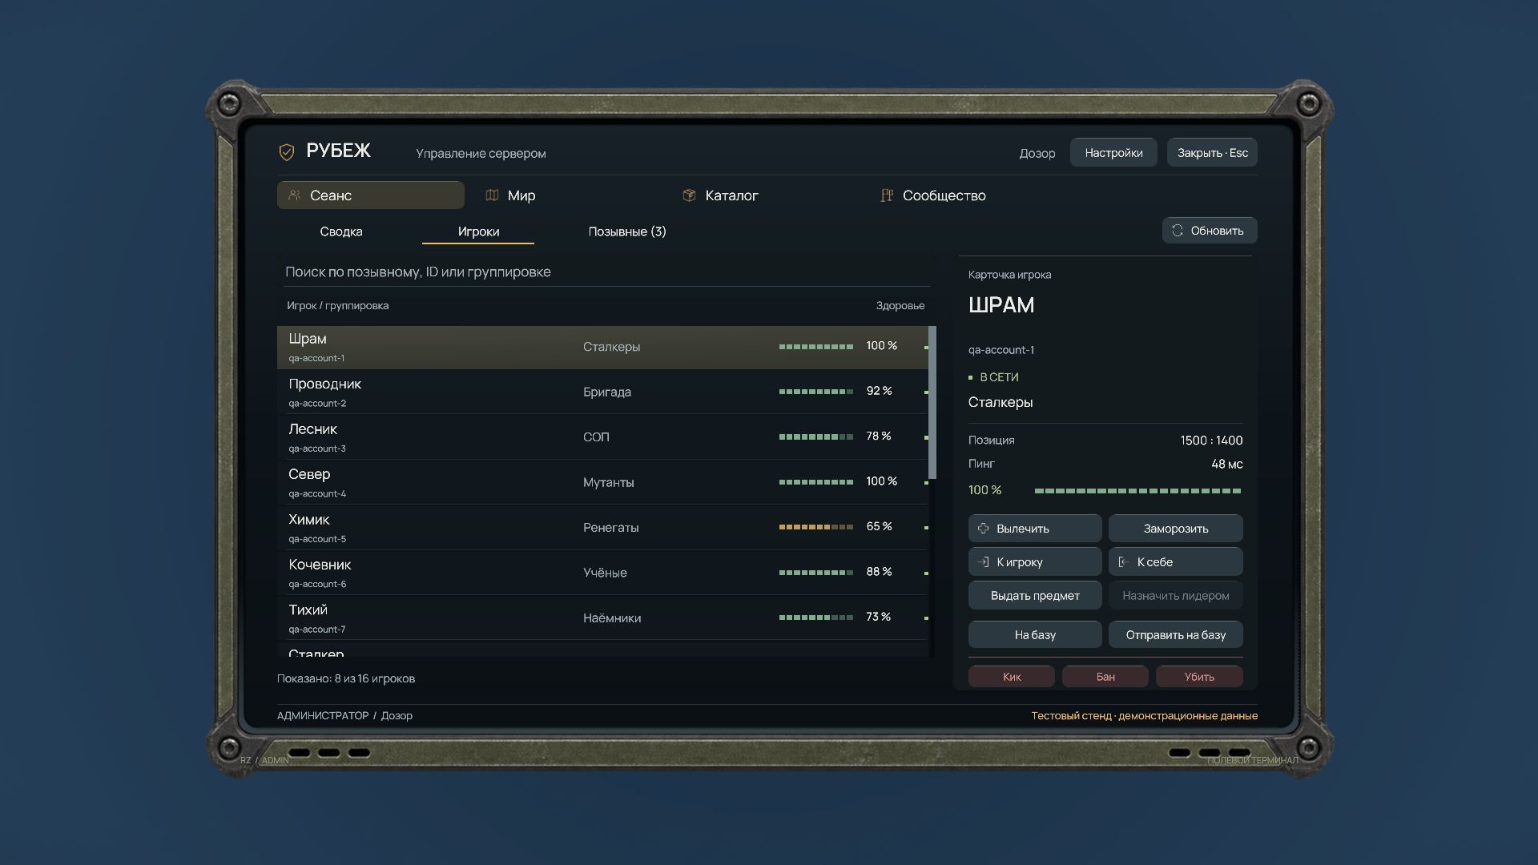This screenshot has width=1538, height=865.
Task: Click qa-account-1 in the player card
Action: (x=1001, y=350)
